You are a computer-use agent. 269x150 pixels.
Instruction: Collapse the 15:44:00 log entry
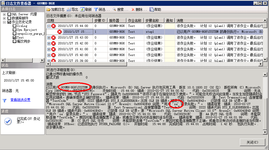(49, 26)
